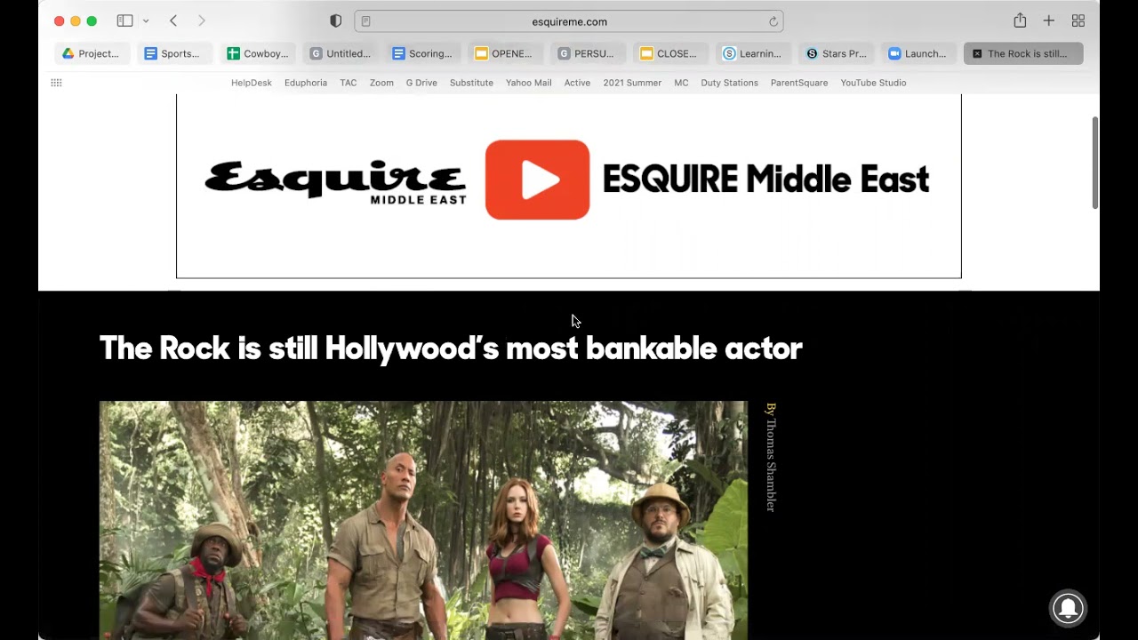This screenshot has height=640, width=1138.
Task: Open the privacy shield report icon
Action: pyautogui.click(x=335, y=21)
